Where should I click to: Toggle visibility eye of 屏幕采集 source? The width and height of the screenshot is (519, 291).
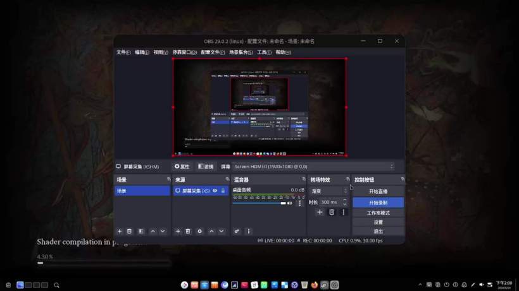(215, 191)
